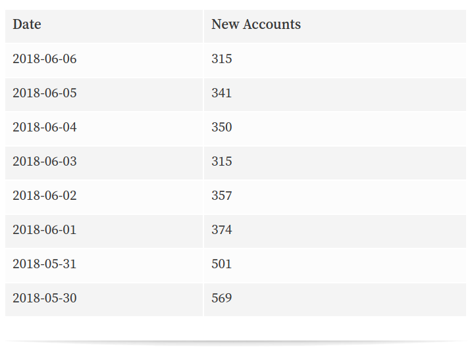
Task: Click the value 315 for 2018-06-06
Action: pyautogui.click(x=222, y=59)
